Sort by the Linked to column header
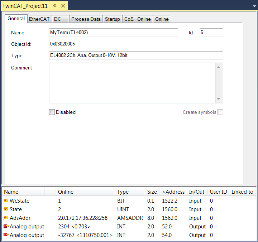This screenshot has height=242, width=258. tap(242, 192)
